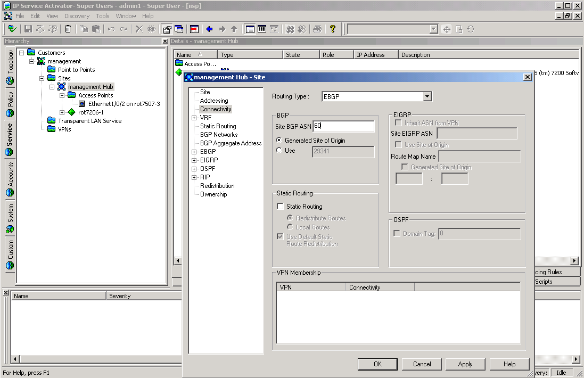The height and width of the screenshot is (378, 584).
Task: Open the Topology sidebar tab
Action: [x=10, y=67]
